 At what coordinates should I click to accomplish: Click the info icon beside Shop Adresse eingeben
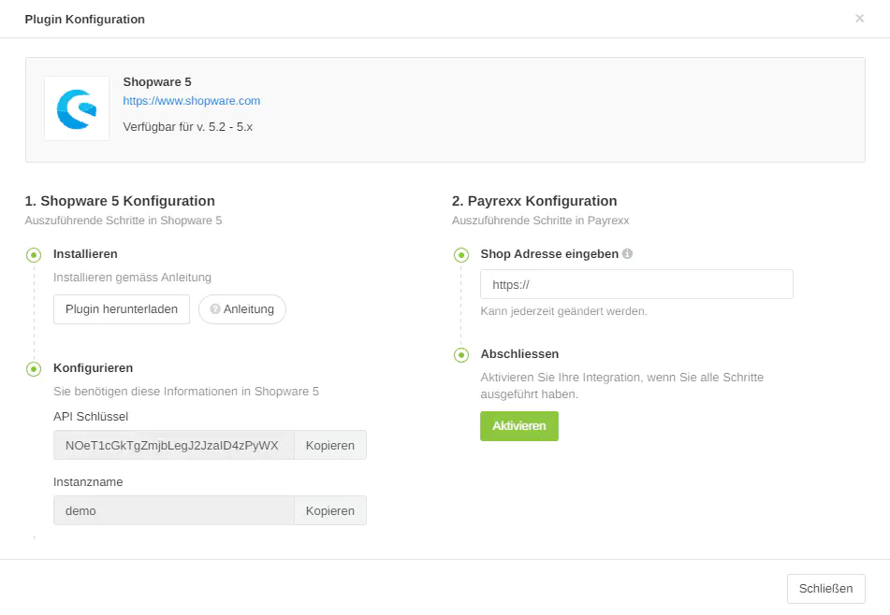pyautogui.click(x=627, y=253)
